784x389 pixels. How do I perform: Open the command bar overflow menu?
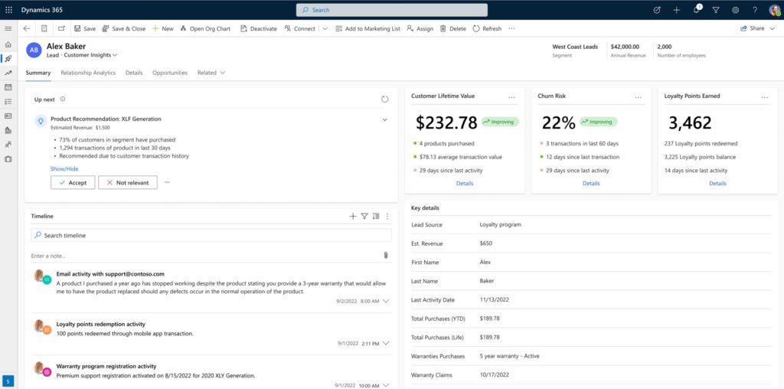(x=511, y=28)
